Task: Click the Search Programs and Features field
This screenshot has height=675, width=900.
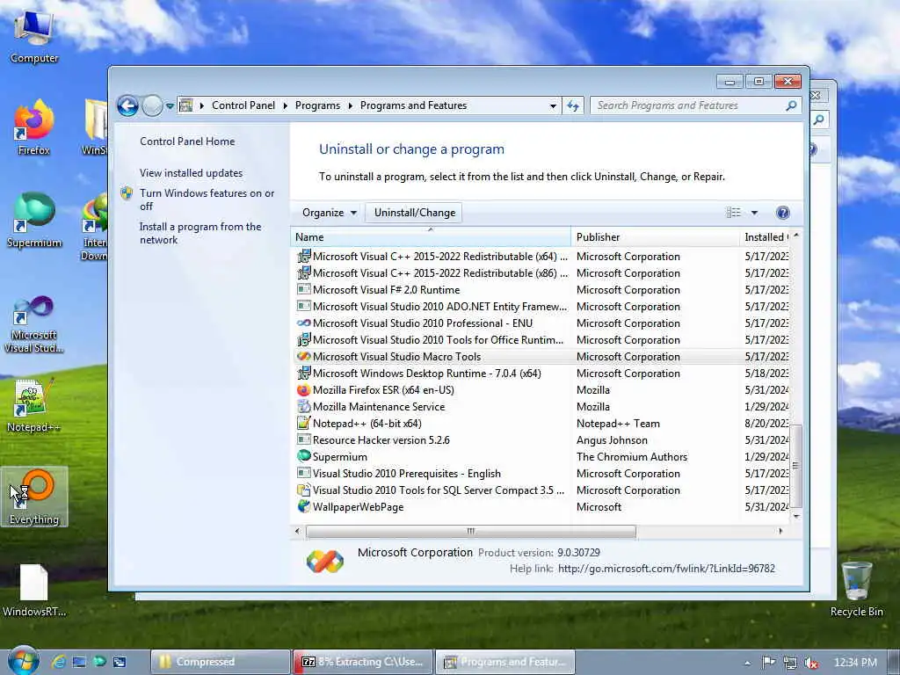Action: coord(689,105)
